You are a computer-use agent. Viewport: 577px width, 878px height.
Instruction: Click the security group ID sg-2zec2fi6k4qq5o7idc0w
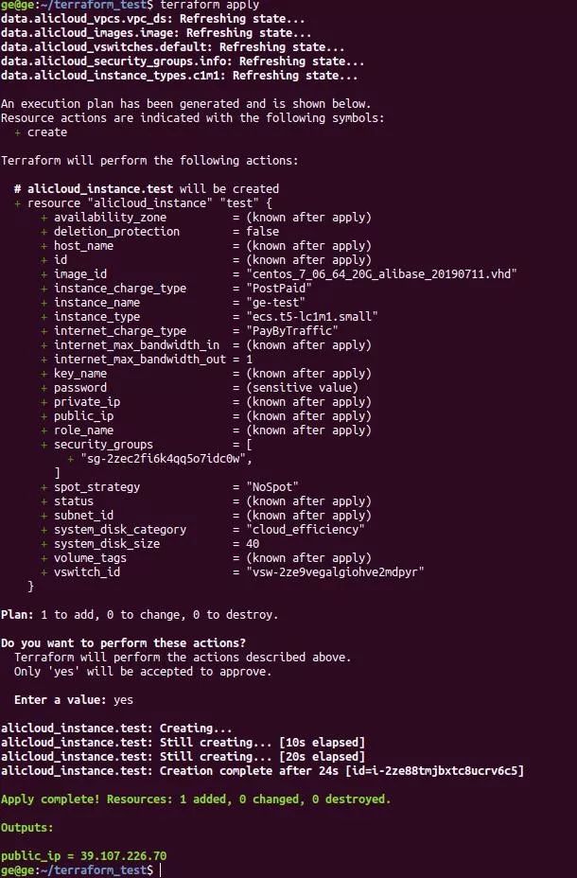[x=166, y=459]
